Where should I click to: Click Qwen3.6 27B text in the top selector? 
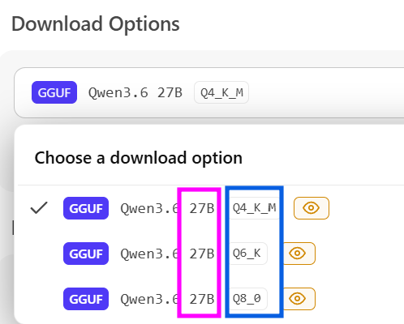point(135,92)
